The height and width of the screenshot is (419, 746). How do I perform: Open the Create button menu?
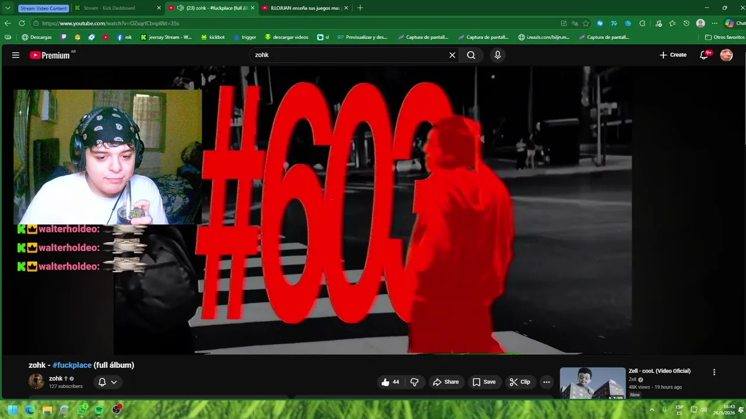[x=673, y=55]
